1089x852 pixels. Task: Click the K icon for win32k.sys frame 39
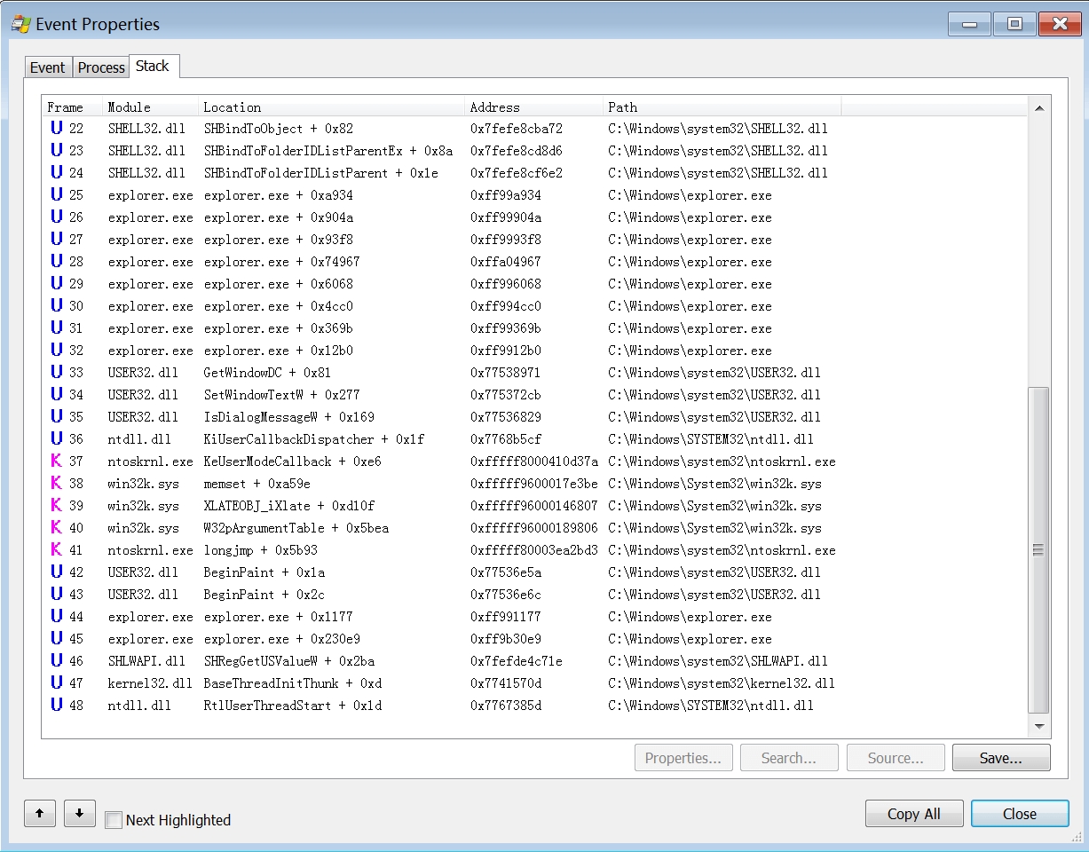pyautogui.click(x=56, y=506)
